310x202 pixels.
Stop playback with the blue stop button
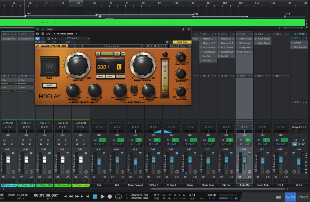click(95, 197)
